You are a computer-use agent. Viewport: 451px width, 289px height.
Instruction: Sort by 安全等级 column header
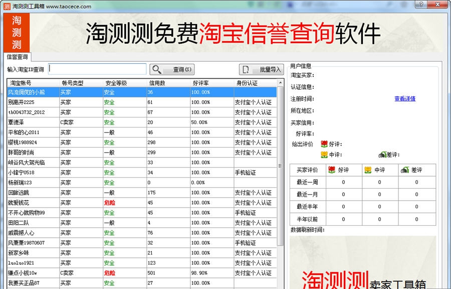[x=125, y=83]
